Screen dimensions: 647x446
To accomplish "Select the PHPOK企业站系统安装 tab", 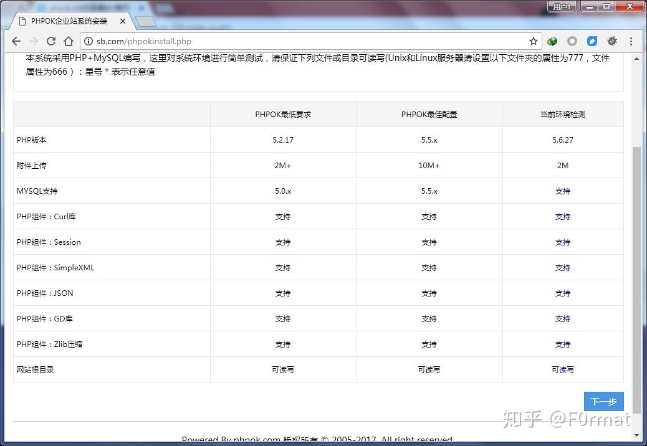I will [x=70, y=21].
